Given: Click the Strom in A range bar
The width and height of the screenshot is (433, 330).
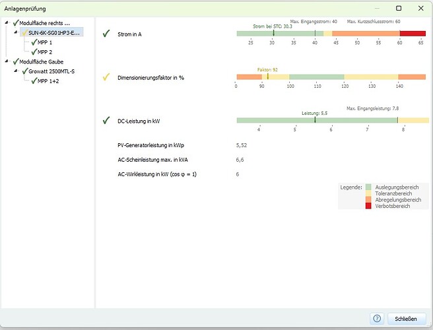Looking at the screenshot, I should point(331,34).
